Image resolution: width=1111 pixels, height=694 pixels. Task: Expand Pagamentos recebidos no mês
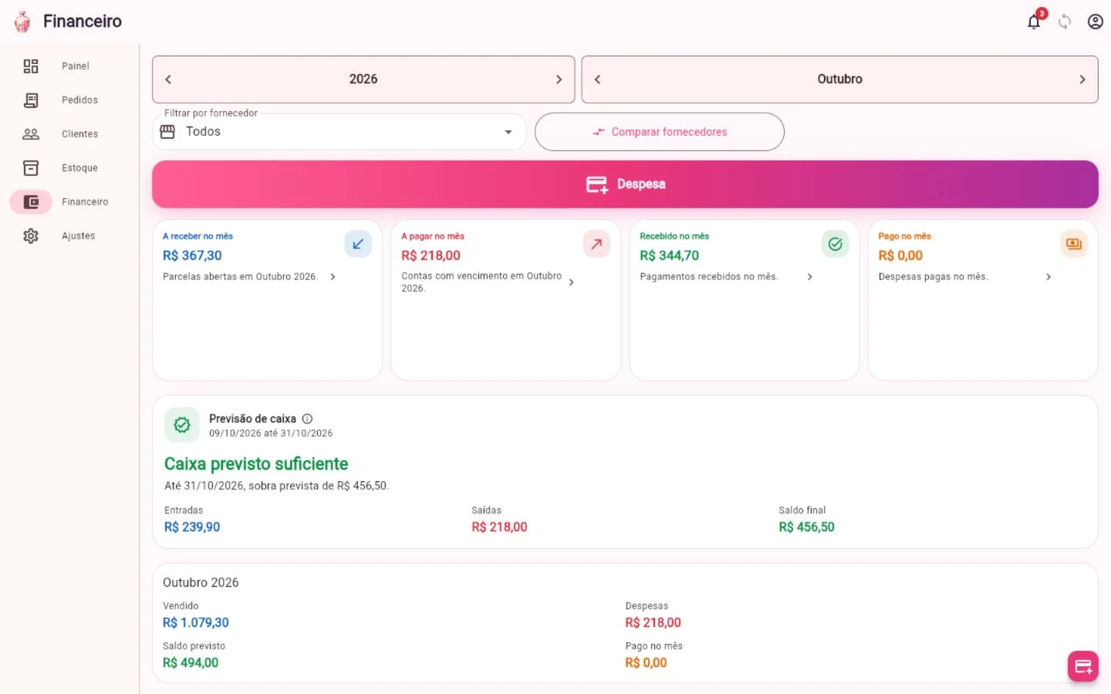point(809,277)
